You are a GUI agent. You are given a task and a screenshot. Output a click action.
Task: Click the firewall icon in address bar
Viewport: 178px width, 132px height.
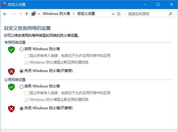34,14
